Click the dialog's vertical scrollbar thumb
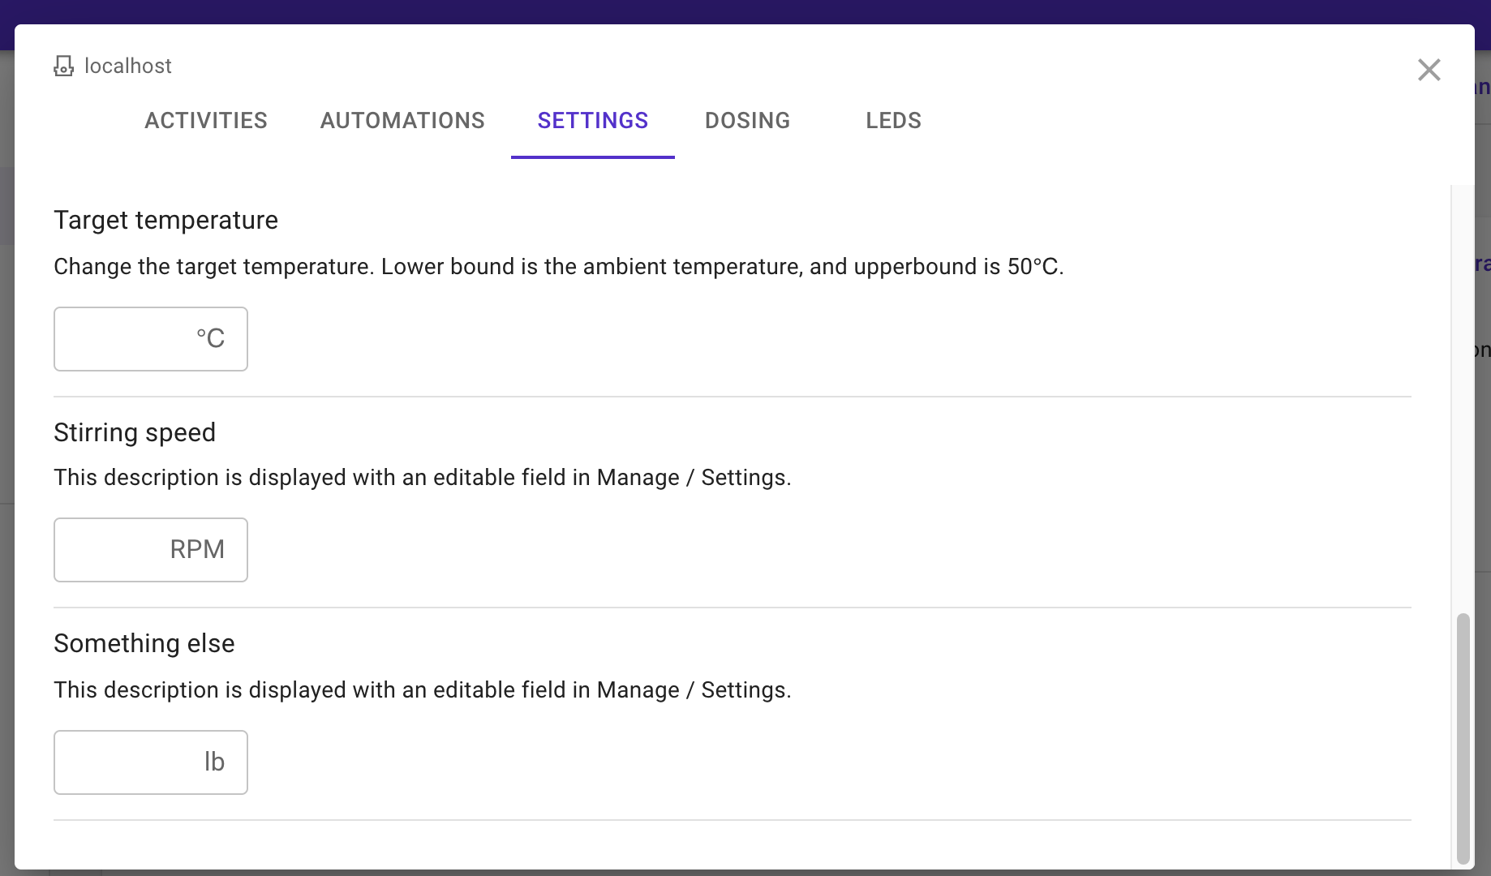The height and width of the screenshot is (876, 1491). pyautogui.click(x=1463, y=739)
